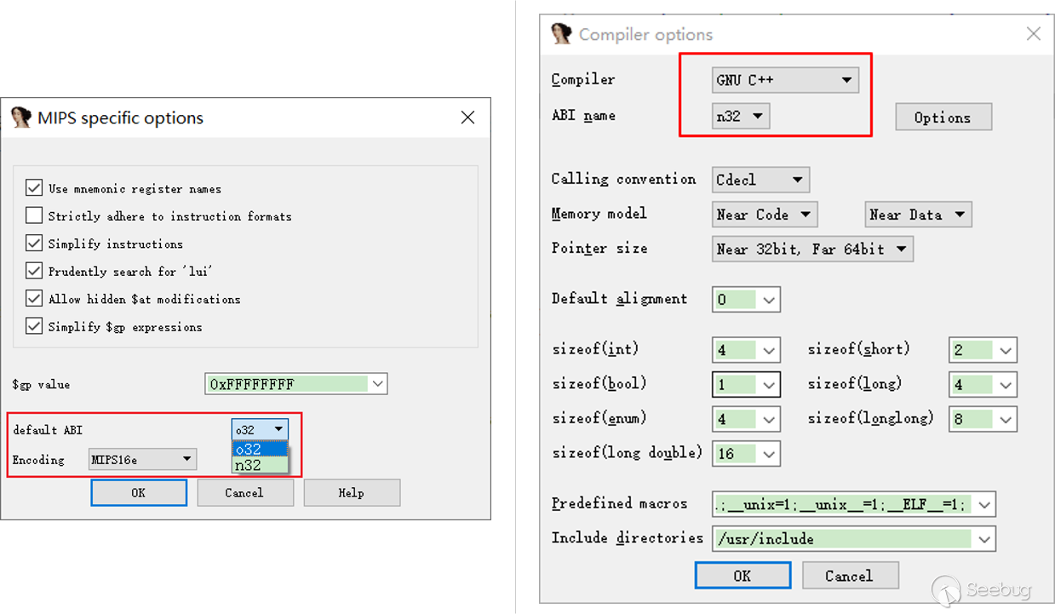
Task: Open the default ABI combo box
Action: pyautogui.click(x=260, y=429)
